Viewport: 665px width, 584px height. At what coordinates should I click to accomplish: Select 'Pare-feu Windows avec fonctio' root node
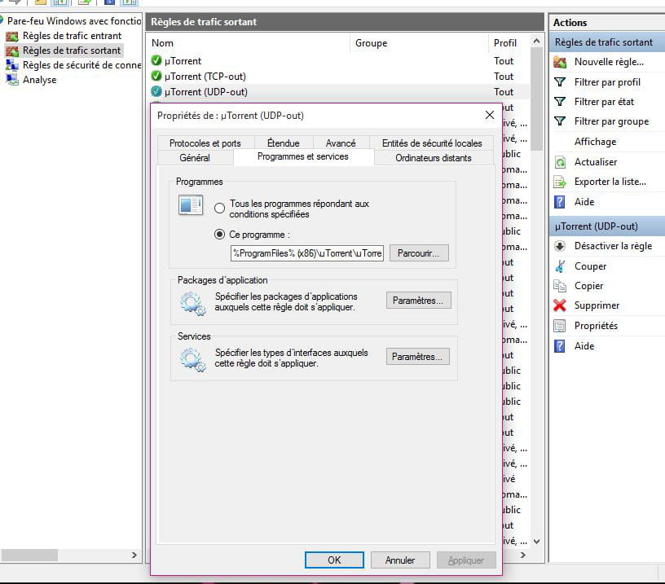[74, 20]
